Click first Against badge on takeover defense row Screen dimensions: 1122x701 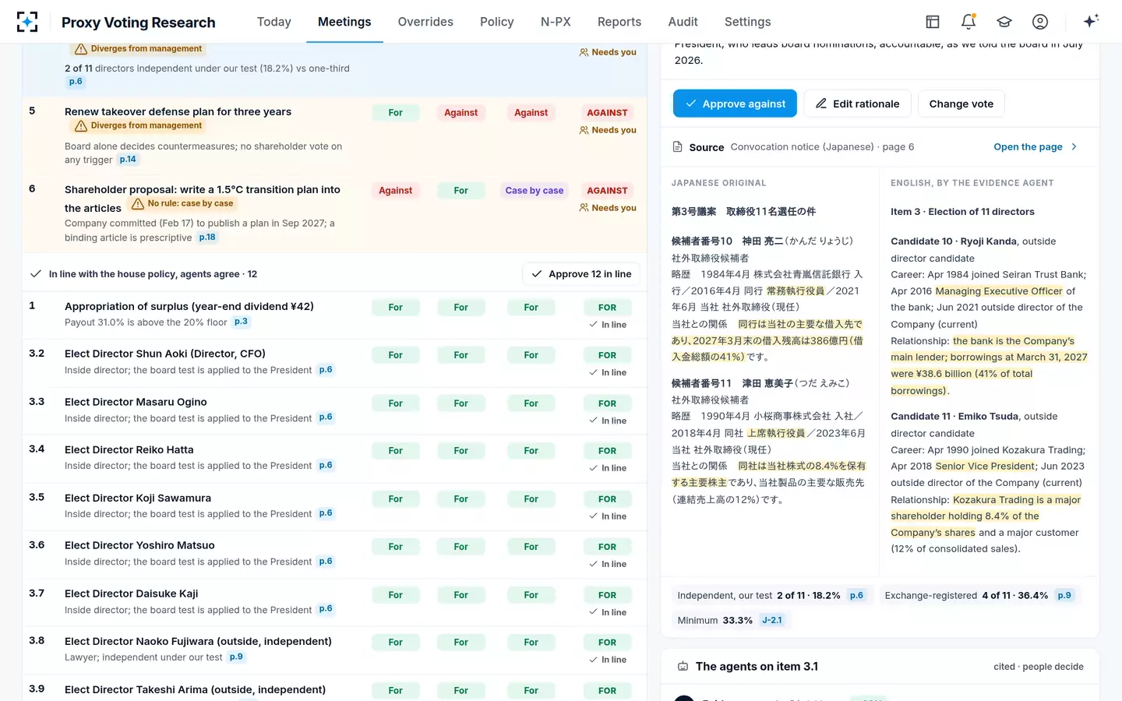coord(460,113)
